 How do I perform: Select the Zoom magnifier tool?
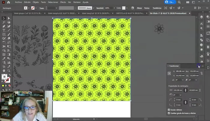coord(9,70)
